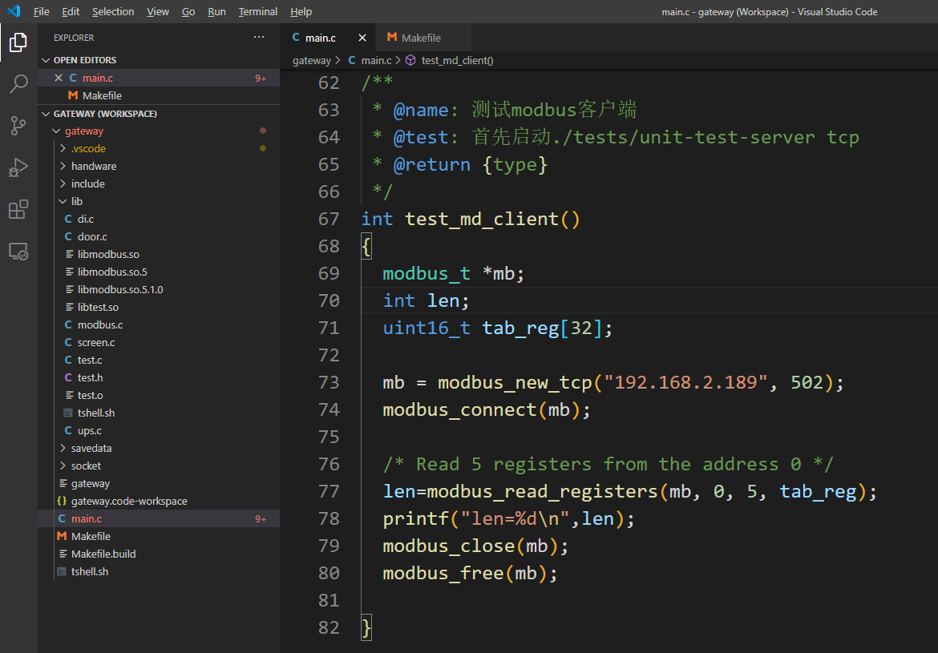
Task: Open the Search view icon
Action: tap(18, 84)
